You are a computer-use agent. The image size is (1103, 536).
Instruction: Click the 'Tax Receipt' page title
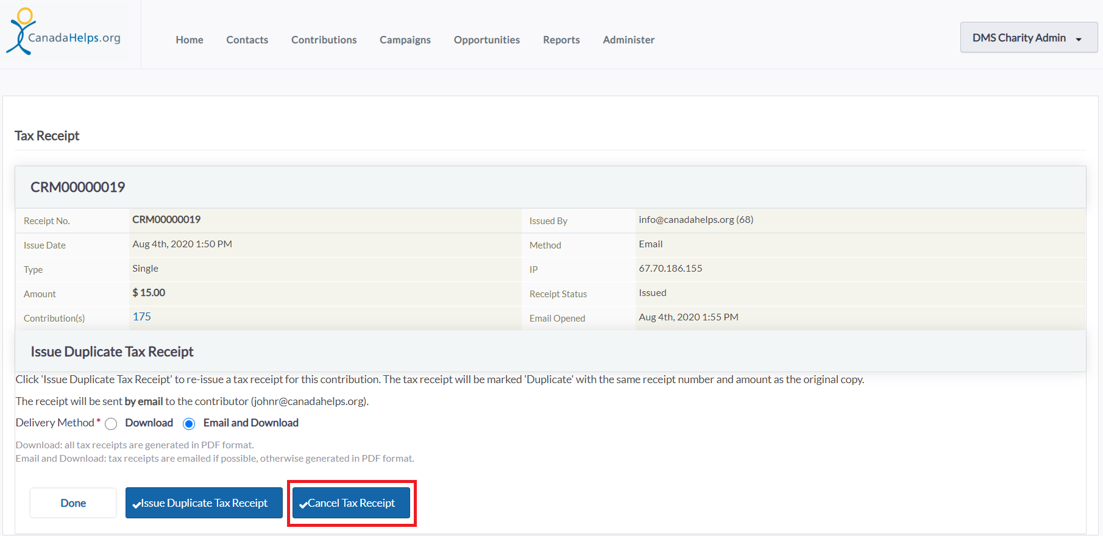(x=47, y=136)
